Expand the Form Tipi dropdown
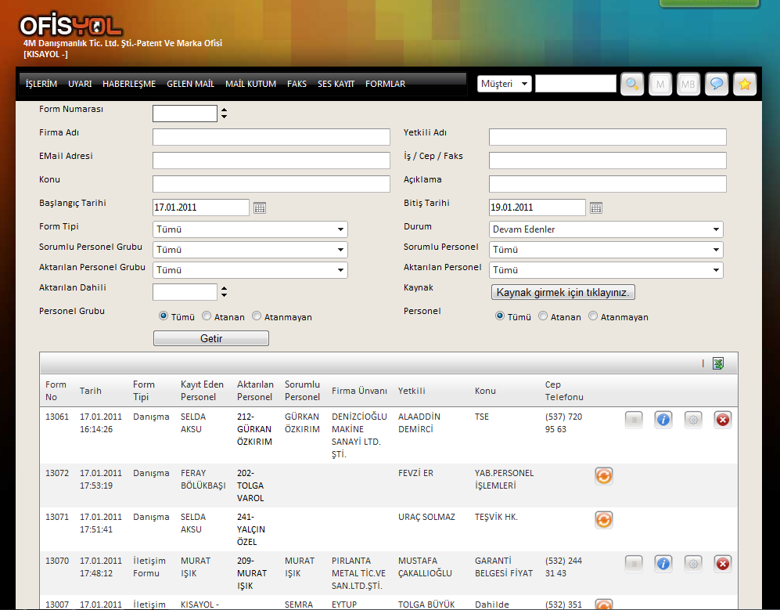The image size is (780, 610). pyautogui.click(x=250, y=229)
